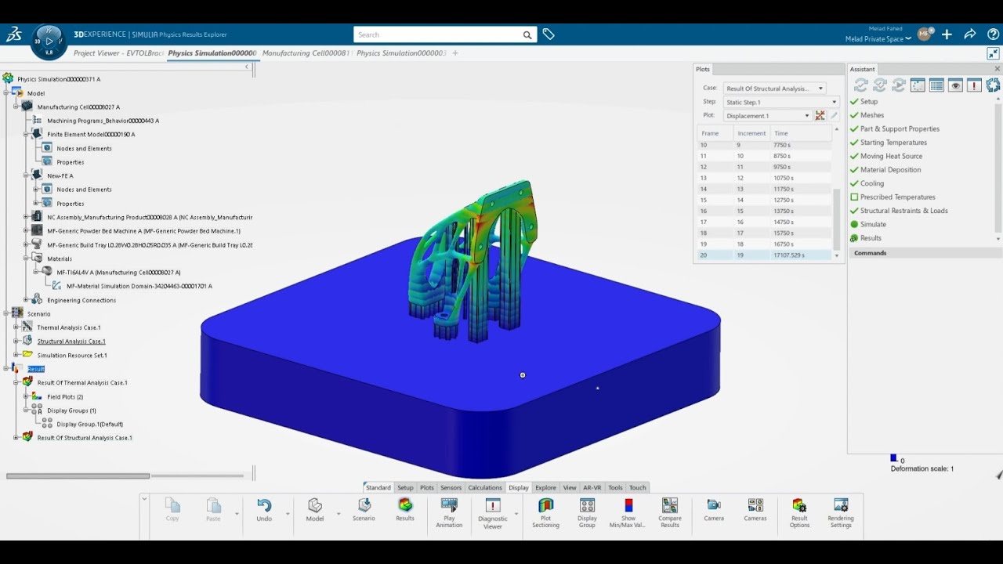Select Structural Analysis Case.1 in tree
The height and width of the screenshot is (564, 1003).
point(71,342)
